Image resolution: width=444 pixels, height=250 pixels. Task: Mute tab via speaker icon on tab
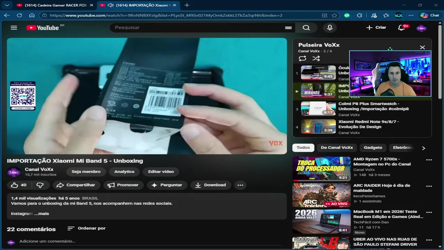[x=111, y=5]
